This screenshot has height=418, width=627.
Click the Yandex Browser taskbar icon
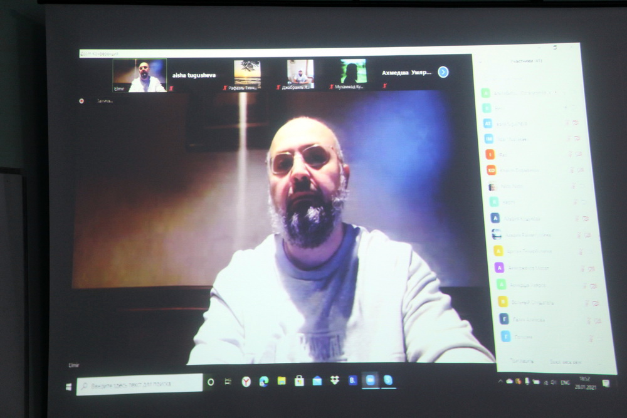tap(246, 382)
